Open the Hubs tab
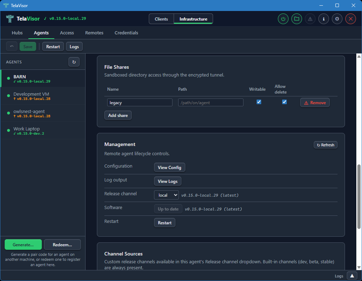The image size is (362, 281). point(17,33)
